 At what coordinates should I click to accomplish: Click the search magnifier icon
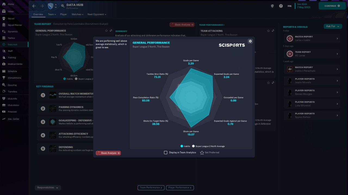63,6
